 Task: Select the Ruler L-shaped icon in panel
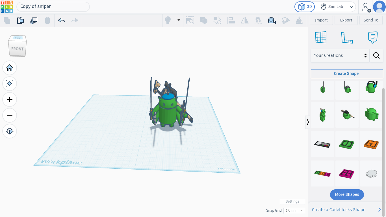347,37
